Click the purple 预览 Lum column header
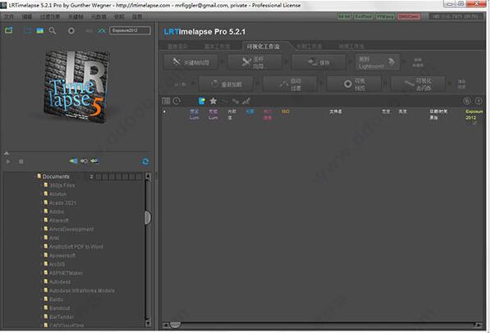Image resolution: width=491 pixels, height=333 pixels. tap(195, 115)
